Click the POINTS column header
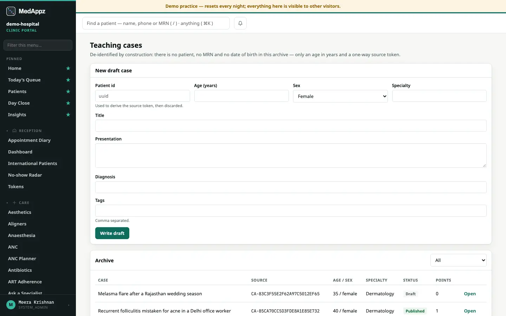506x316 pixels. tap(443, 280)
